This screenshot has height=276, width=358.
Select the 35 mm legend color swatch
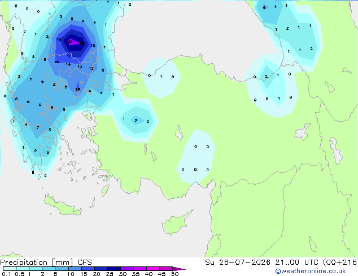(x=140, y=269)
